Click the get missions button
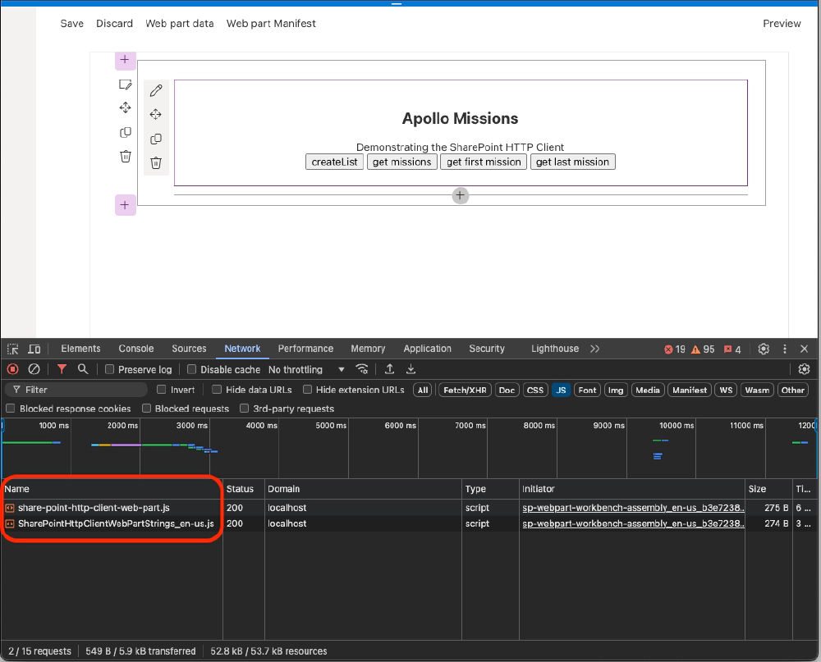 click(x=402, y=162)
